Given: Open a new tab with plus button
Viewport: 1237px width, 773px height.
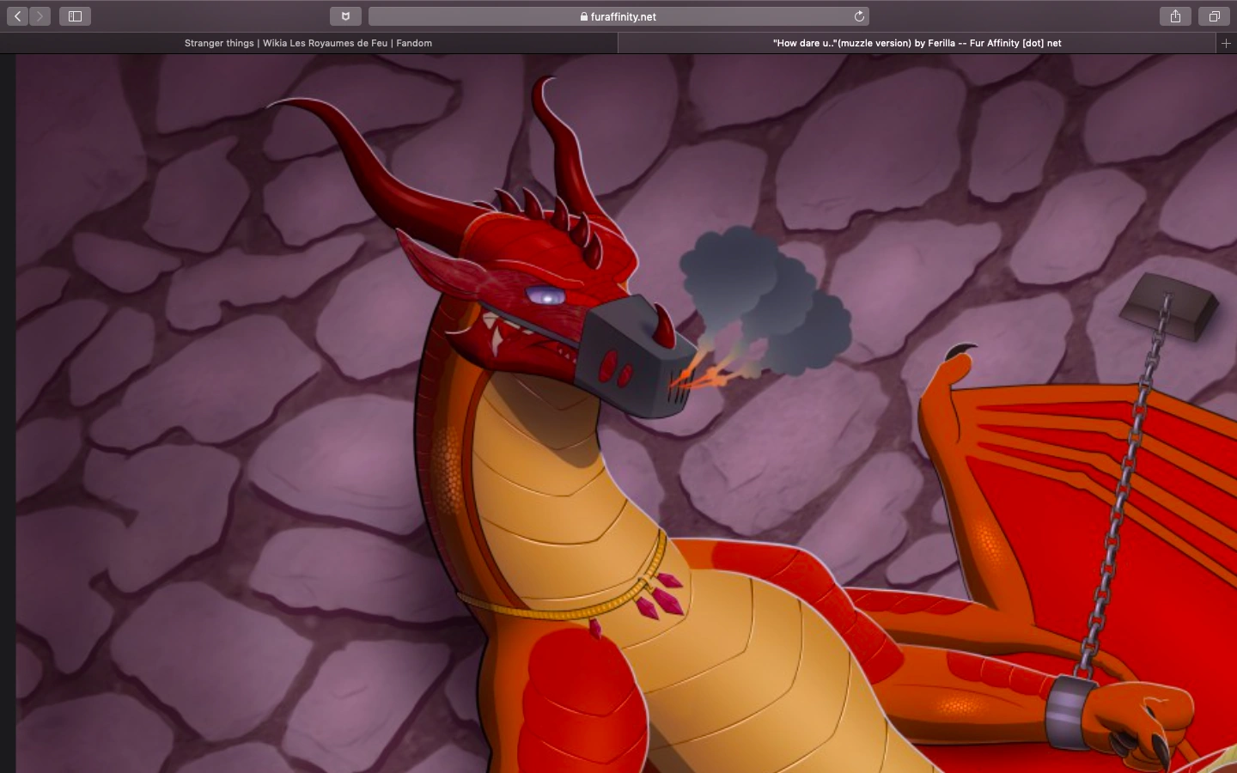Looking at the screenshot, I should (1226, 43).
